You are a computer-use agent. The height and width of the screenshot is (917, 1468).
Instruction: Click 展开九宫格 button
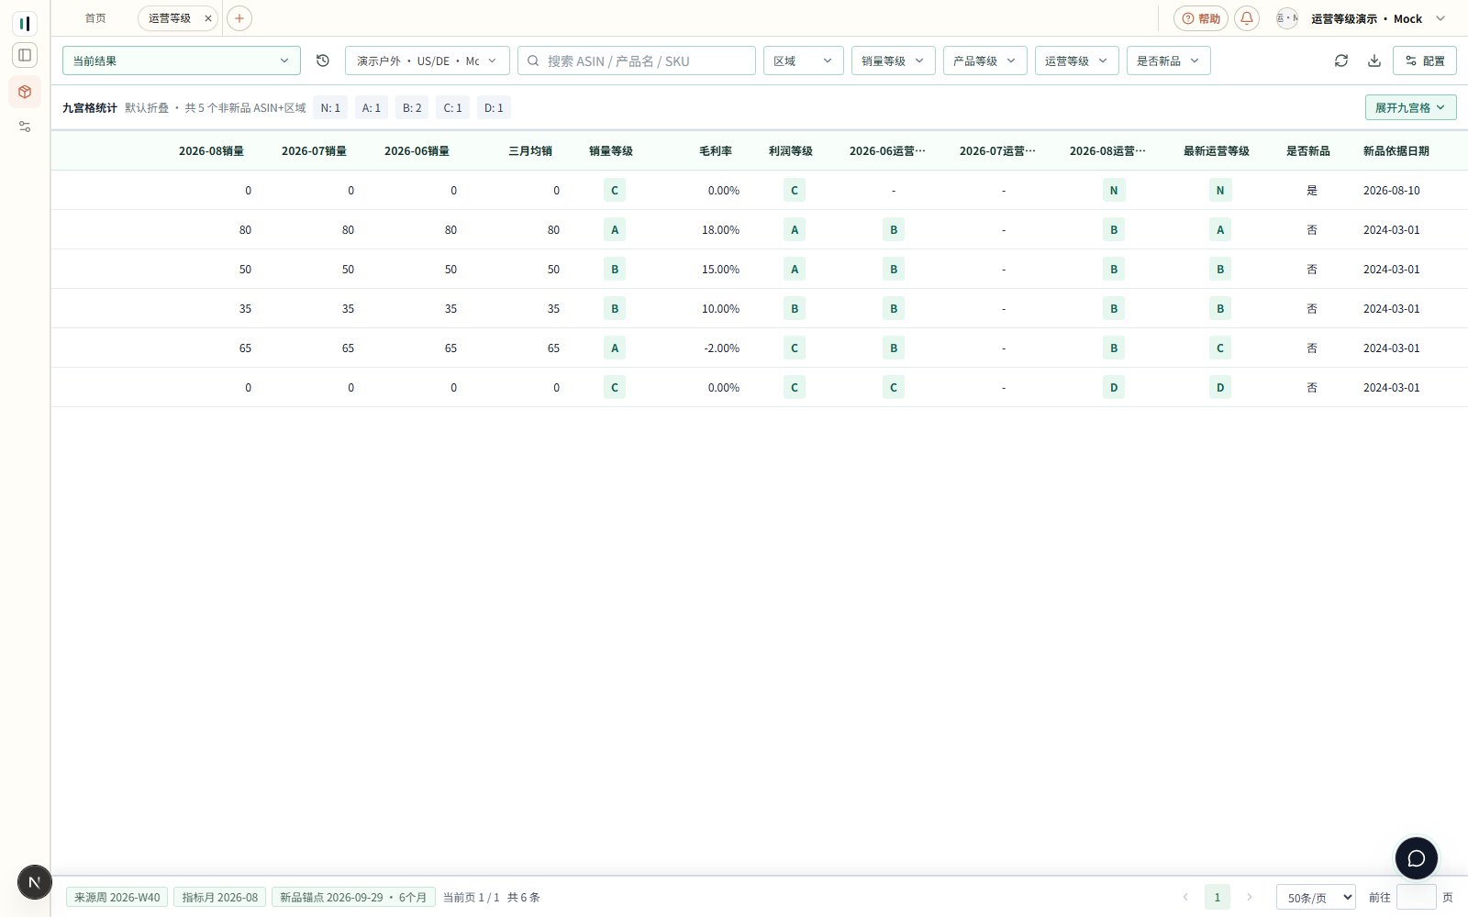pos(1411,107)
